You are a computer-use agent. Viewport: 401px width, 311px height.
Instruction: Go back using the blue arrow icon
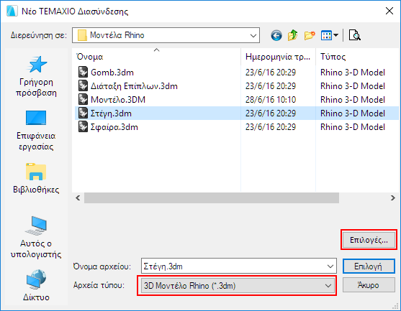click(276, 35)
